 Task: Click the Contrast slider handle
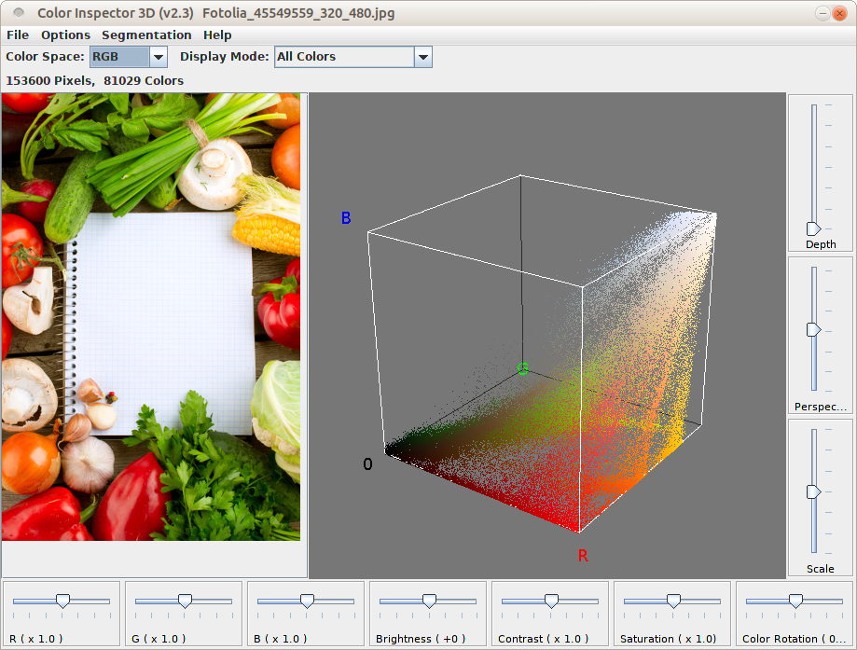click(x=551, y=602)
